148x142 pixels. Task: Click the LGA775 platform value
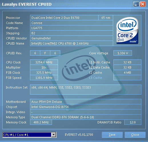click(71, 28)
